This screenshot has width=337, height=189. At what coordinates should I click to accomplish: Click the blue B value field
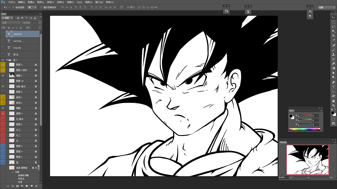coord(315,124)
